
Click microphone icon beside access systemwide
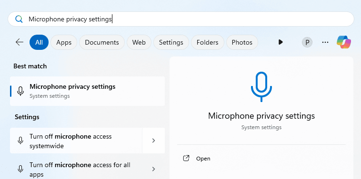[x=20, y=141]
